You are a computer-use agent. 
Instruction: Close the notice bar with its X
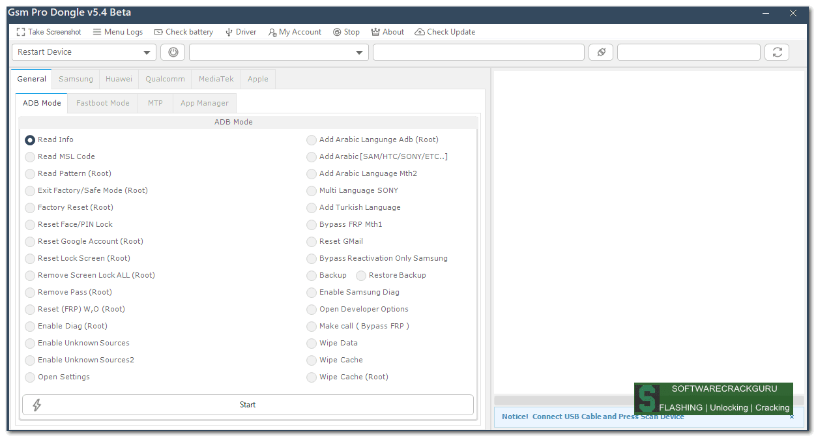pos(792,416)
